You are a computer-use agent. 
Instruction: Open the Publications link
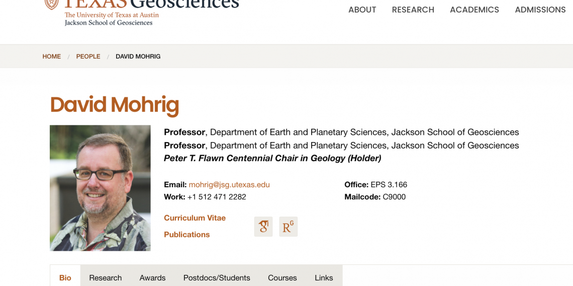pyautogui.click(x=187, y=234)
